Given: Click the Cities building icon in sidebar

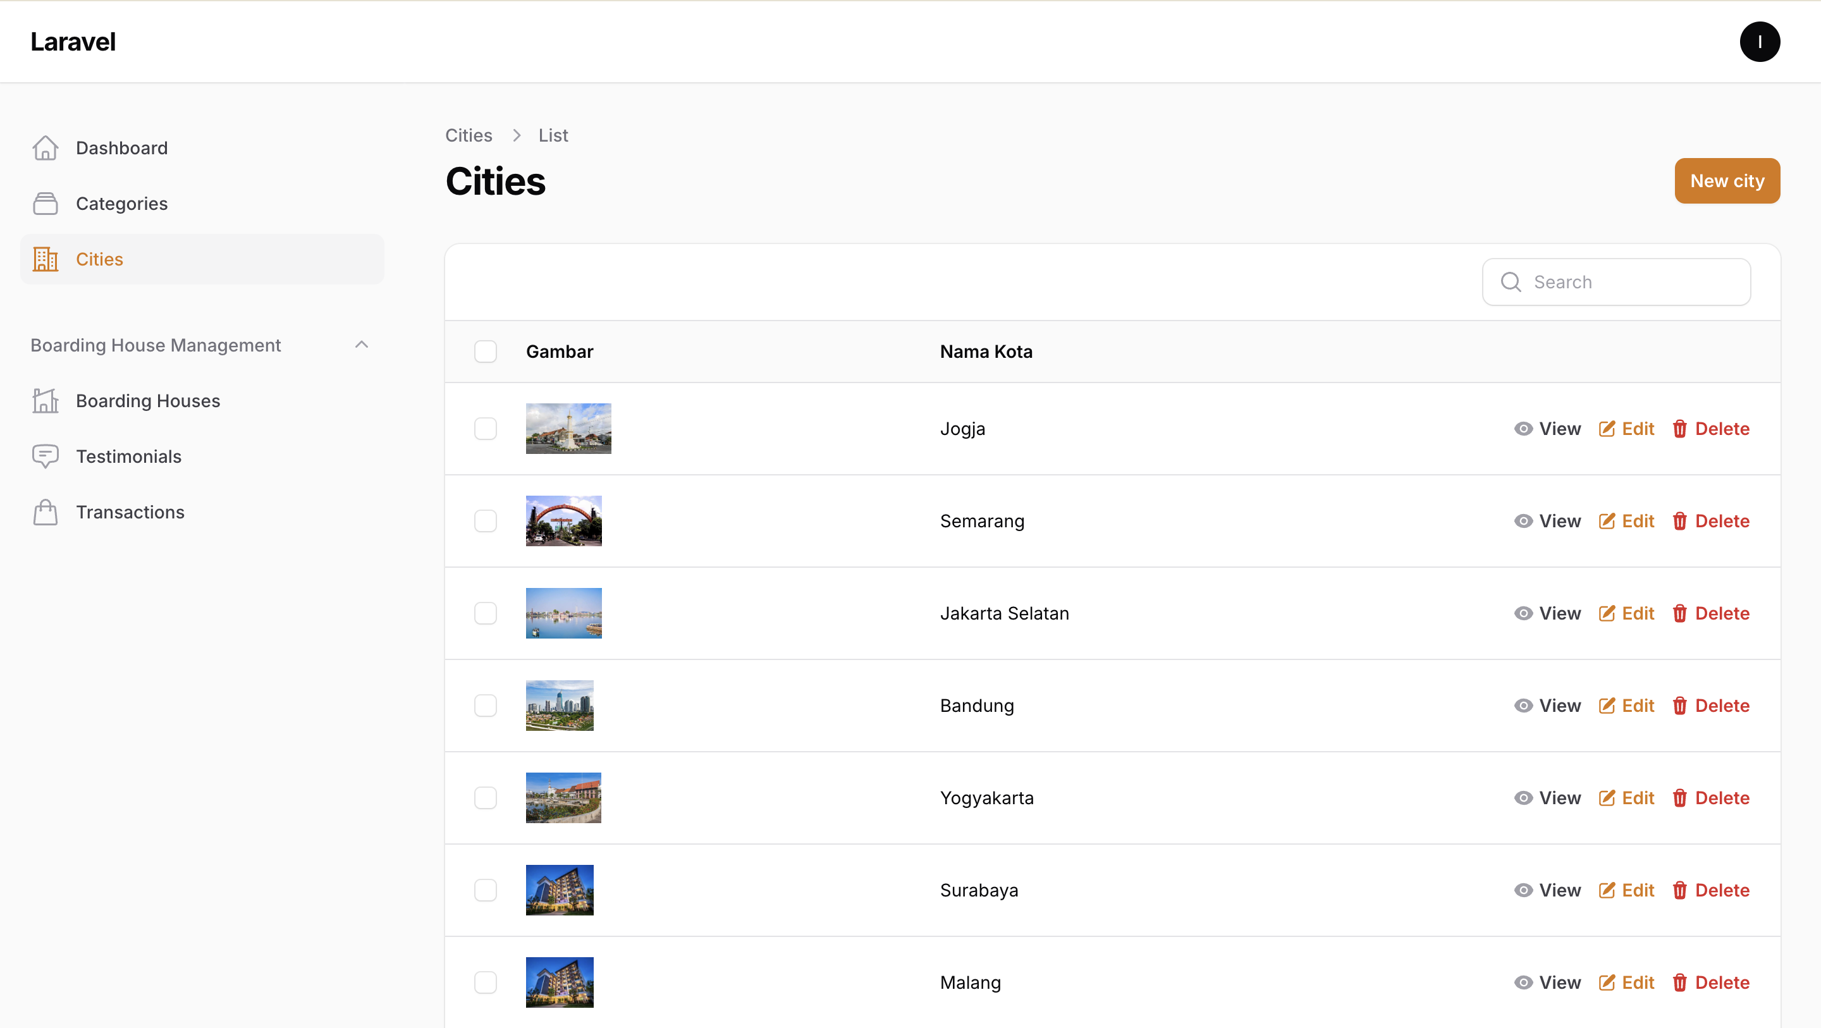Looking at the screenshot, I should click(46, 259).
